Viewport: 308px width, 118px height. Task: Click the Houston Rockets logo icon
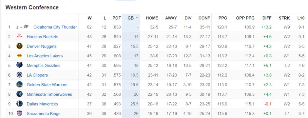click(19, 36)
